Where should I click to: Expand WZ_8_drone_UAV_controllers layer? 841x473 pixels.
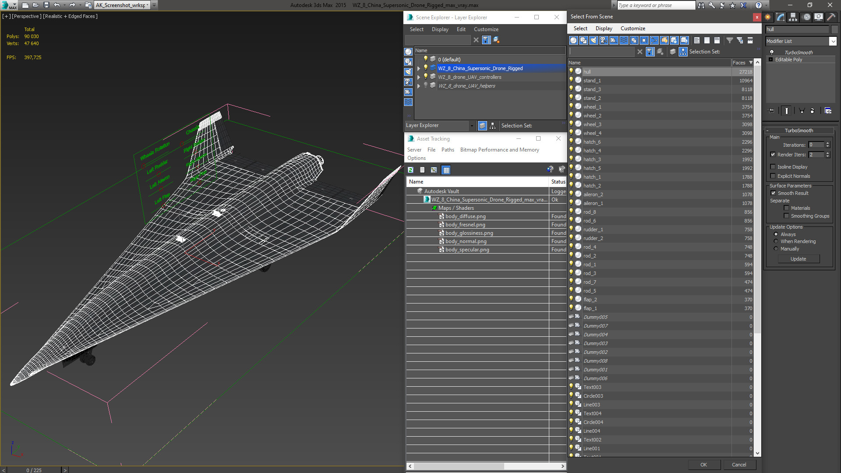[418, 77]
